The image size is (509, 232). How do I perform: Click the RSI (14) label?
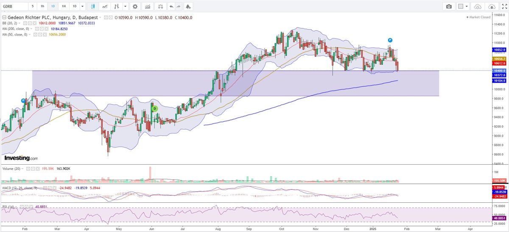pyautogui.click(x=8, y=207)
